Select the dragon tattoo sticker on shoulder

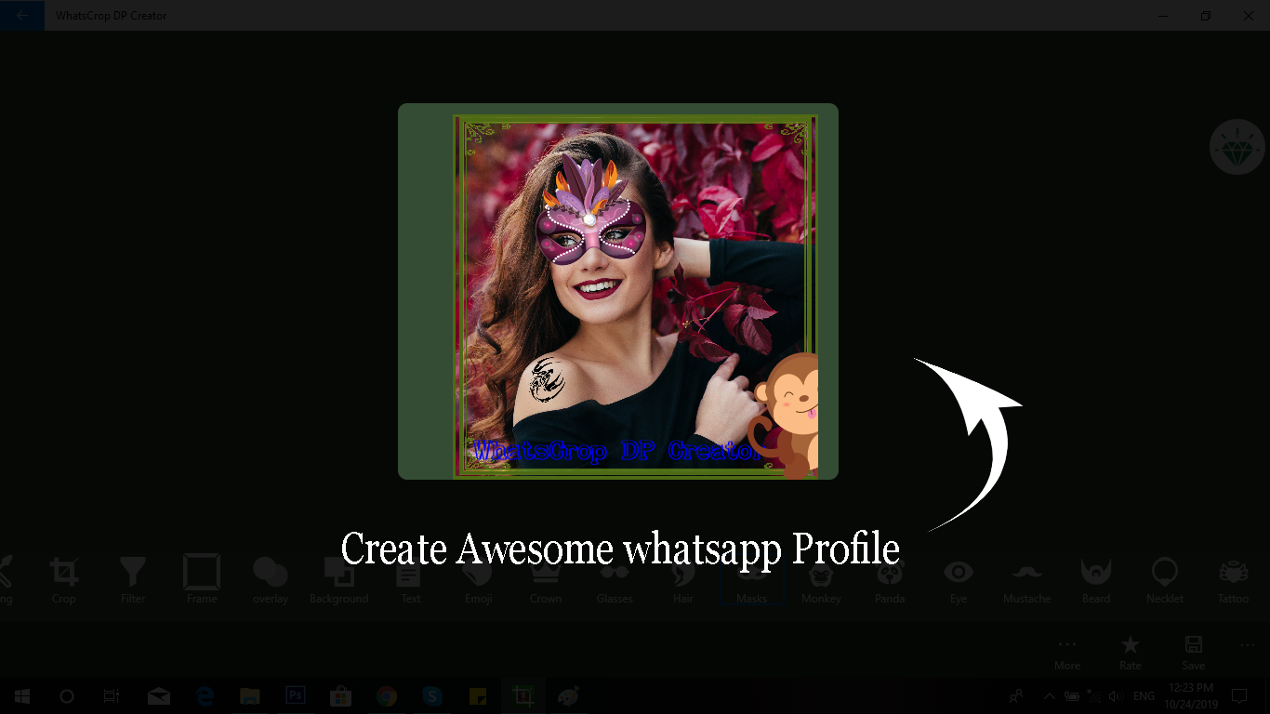(x=547, y=380)
